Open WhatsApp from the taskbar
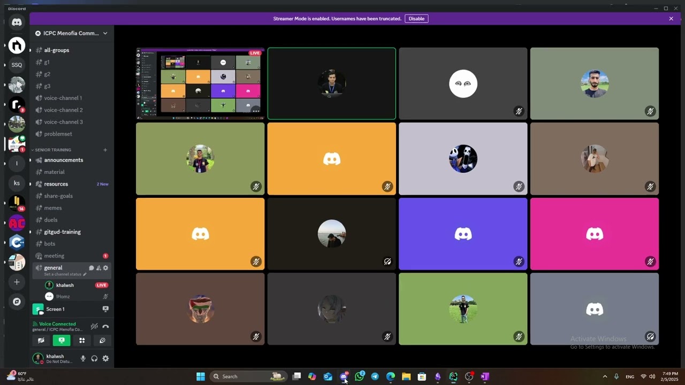The height and width of the screenshot is (385, 685). (x=359, y=376)
